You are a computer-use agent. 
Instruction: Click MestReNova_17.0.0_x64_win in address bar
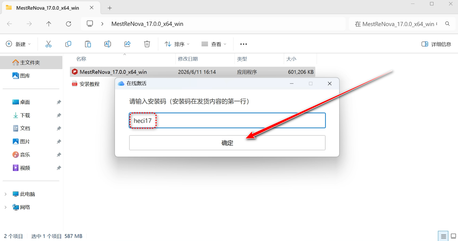147,24
